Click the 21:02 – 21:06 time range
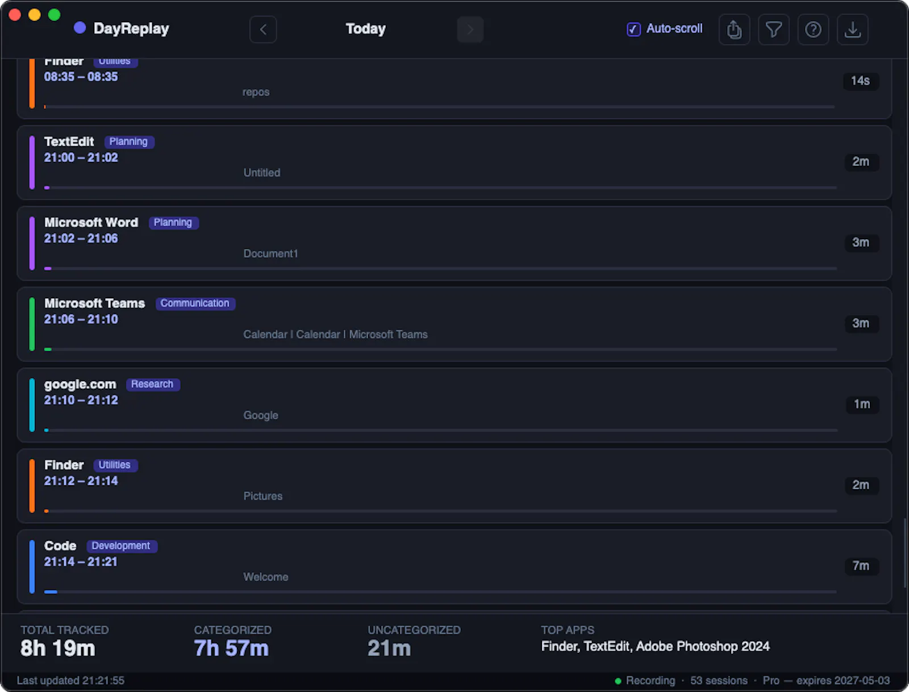909x692 pixels. pyautogui.click(x=81, y=238)
